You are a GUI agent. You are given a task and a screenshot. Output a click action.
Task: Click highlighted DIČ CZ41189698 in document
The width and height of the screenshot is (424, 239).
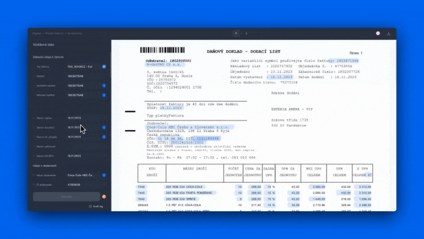click(208, 138)
